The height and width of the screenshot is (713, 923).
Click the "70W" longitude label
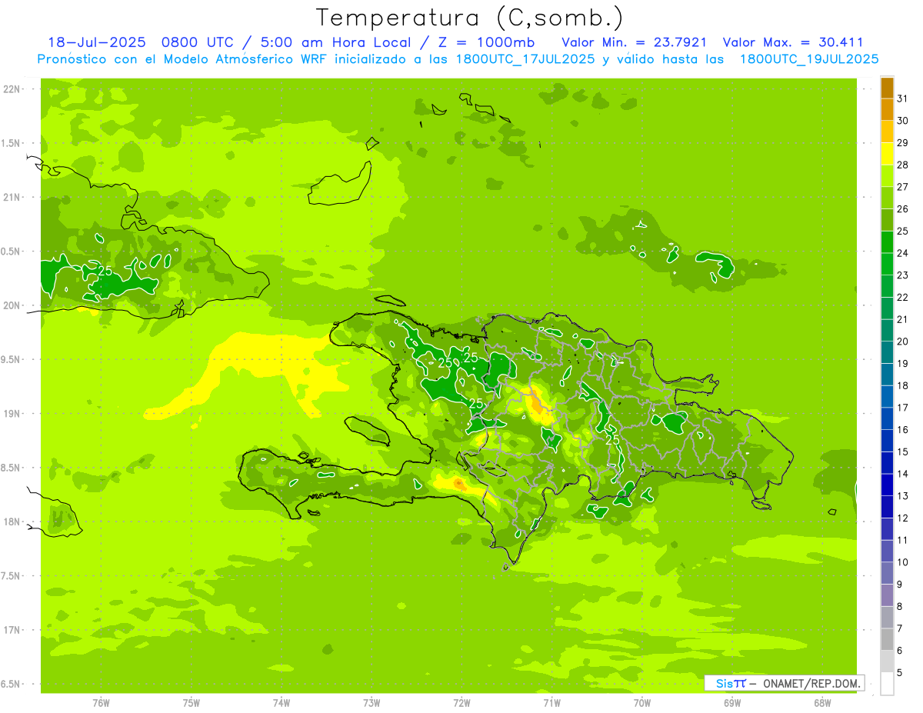(642, 703)
